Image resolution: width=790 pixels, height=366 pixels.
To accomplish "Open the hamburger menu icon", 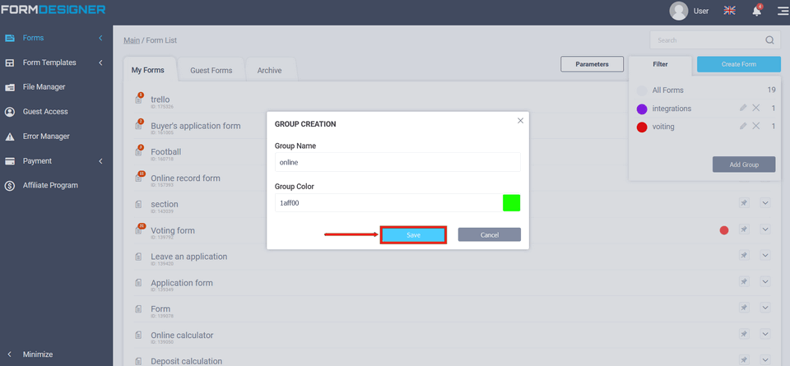I will 783,11.
